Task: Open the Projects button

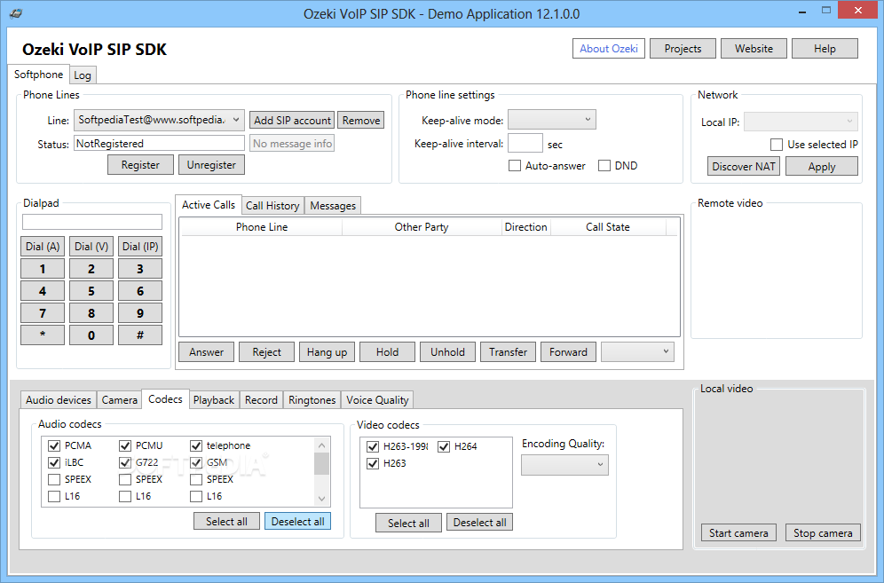Action: 683,49
